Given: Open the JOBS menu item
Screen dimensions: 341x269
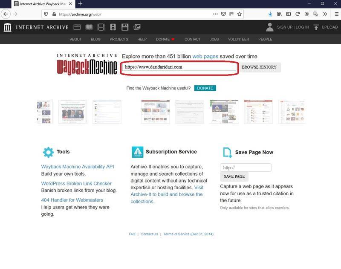Looking at the screenshot, I should point(214,39).
